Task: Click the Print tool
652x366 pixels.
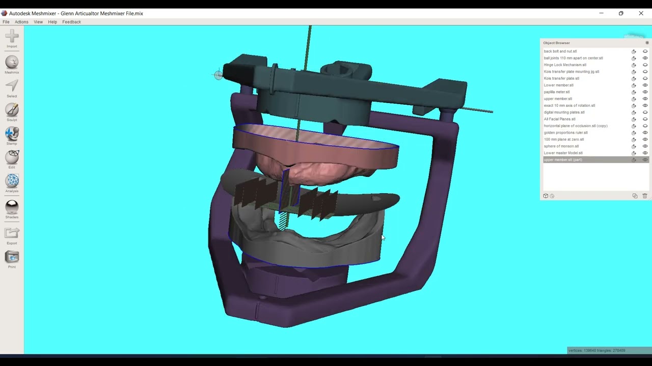Action: (12, 260)
